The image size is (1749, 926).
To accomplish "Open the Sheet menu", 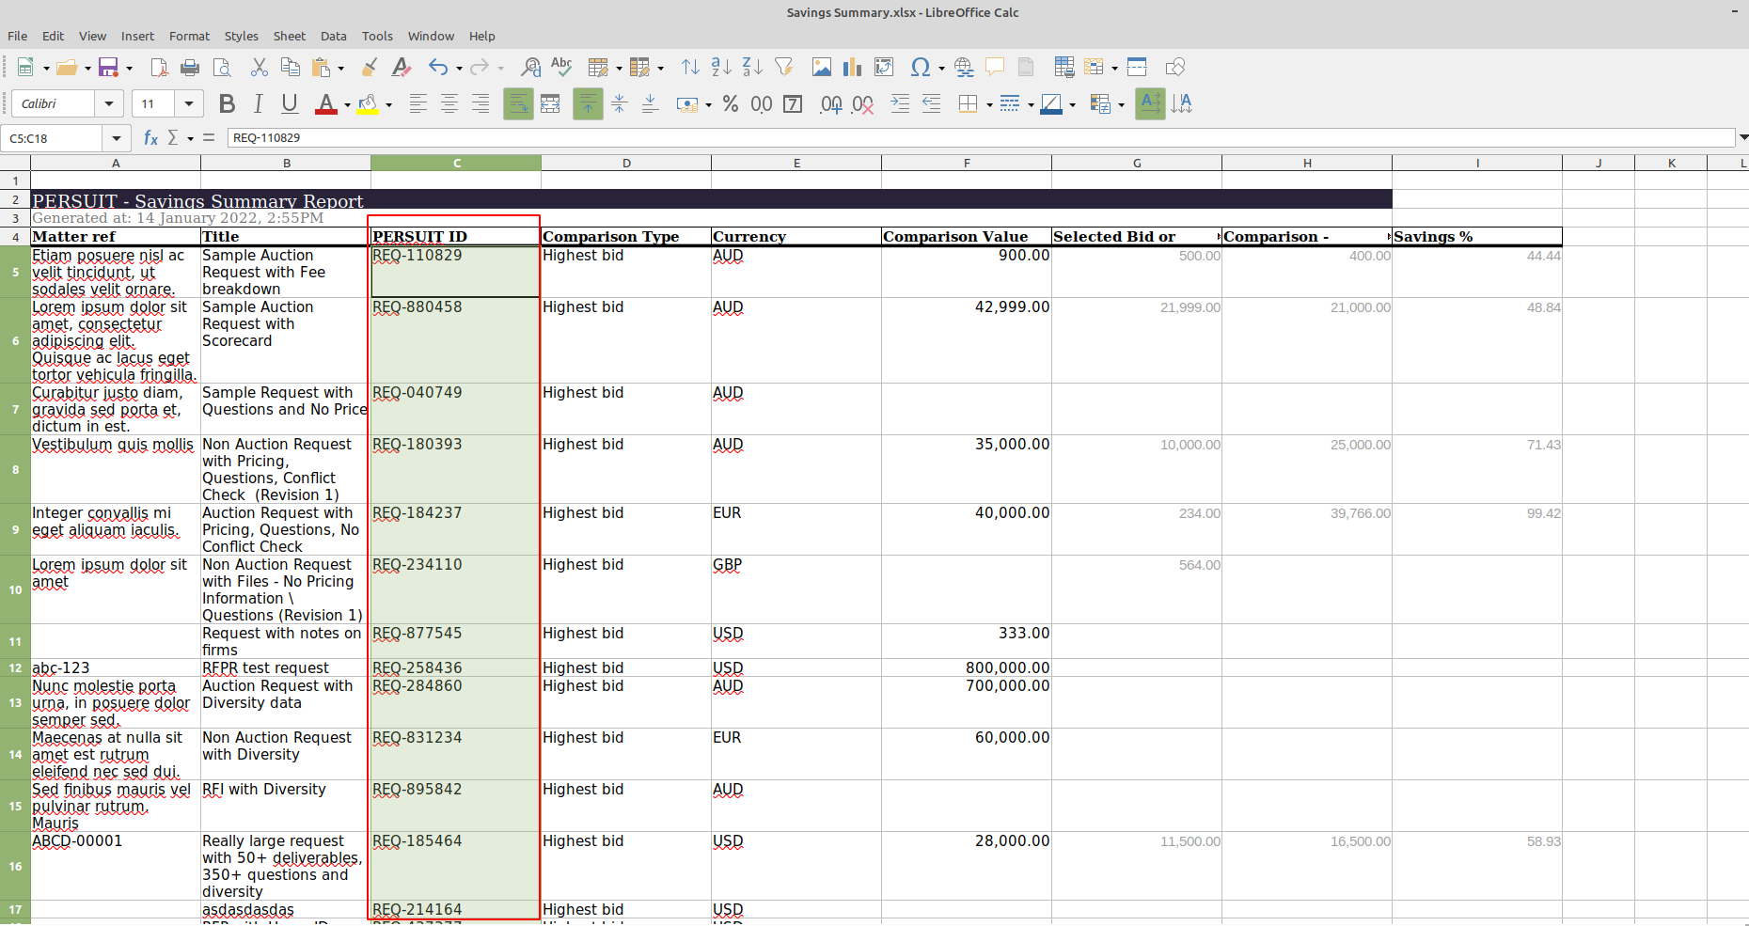I will (290, 36).
